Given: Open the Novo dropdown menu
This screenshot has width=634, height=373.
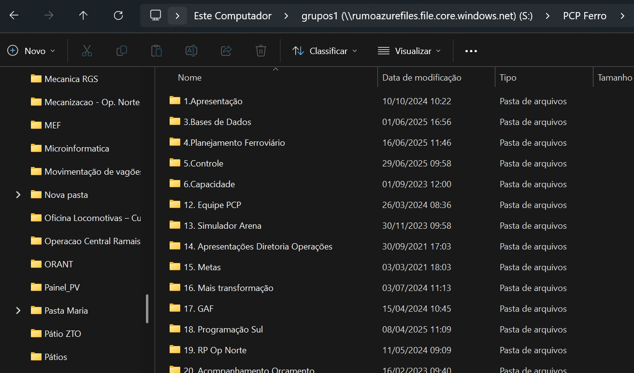Looking at the screenshot, I should tap(32, 51).
